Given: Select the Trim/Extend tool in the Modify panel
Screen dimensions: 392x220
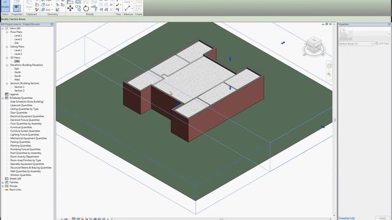Looking at the screenshot, I should click(94, 8).
